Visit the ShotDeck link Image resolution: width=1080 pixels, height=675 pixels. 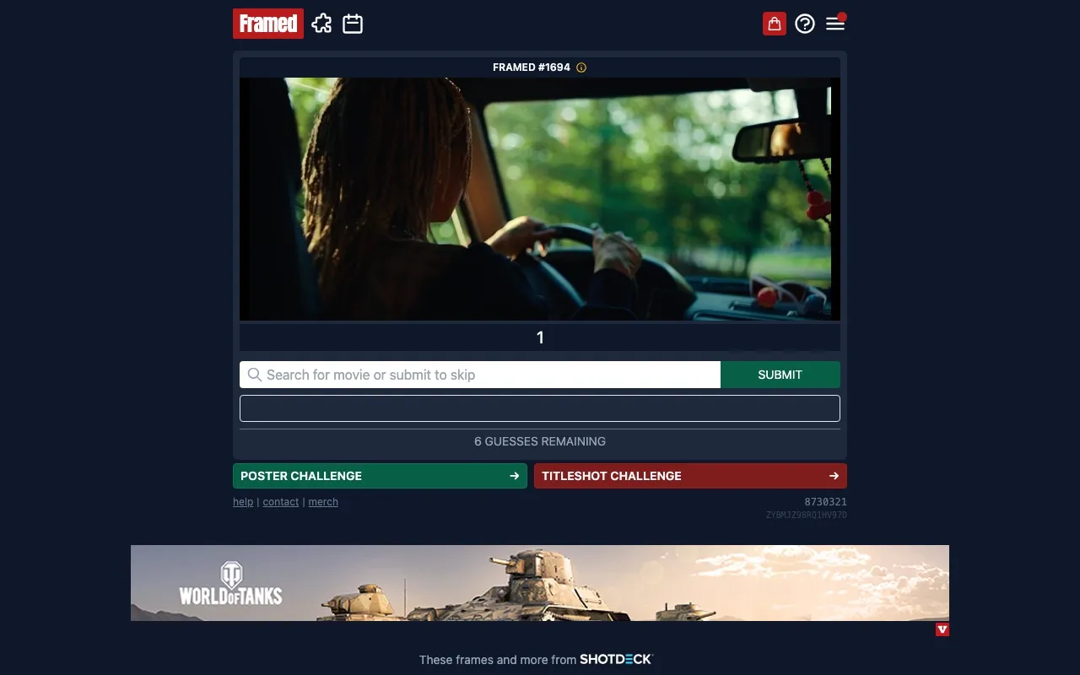[x=617, y=659]
